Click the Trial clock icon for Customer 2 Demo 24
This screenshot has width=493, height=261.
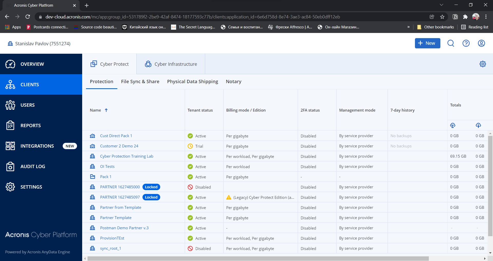(190, 146)
